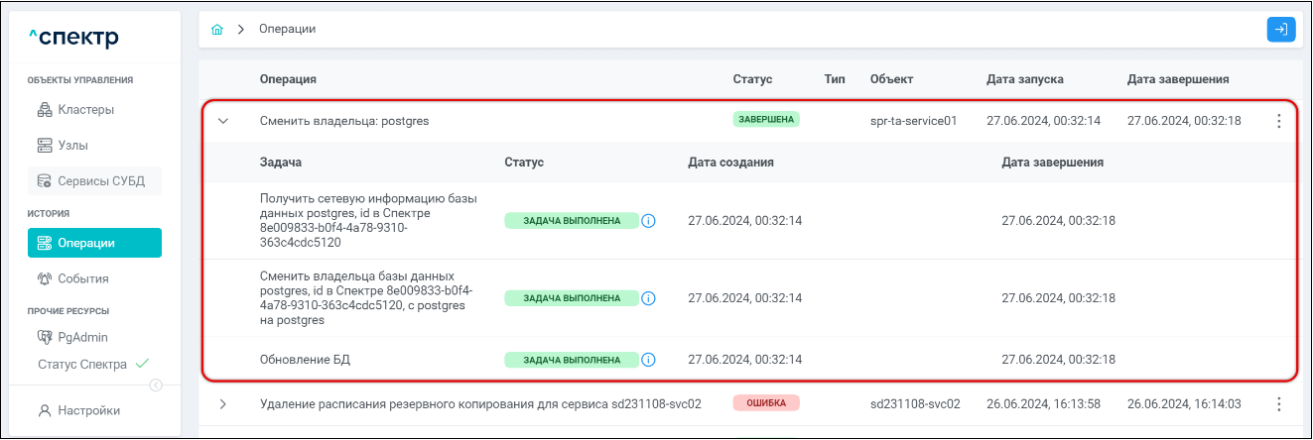Open three-dot menu for Удаление расписания operation
The width and height of the screenshot is (1313, 440).
point(1278,404)
